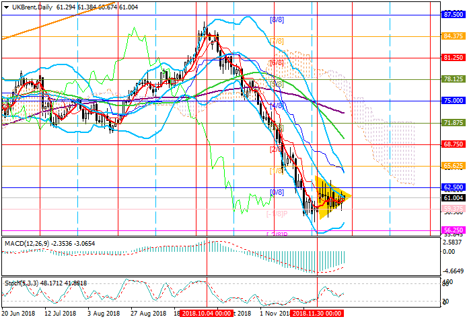Click the 78.125 green price level label
Viewport: 467px width, 321px height.
point(451,79)
